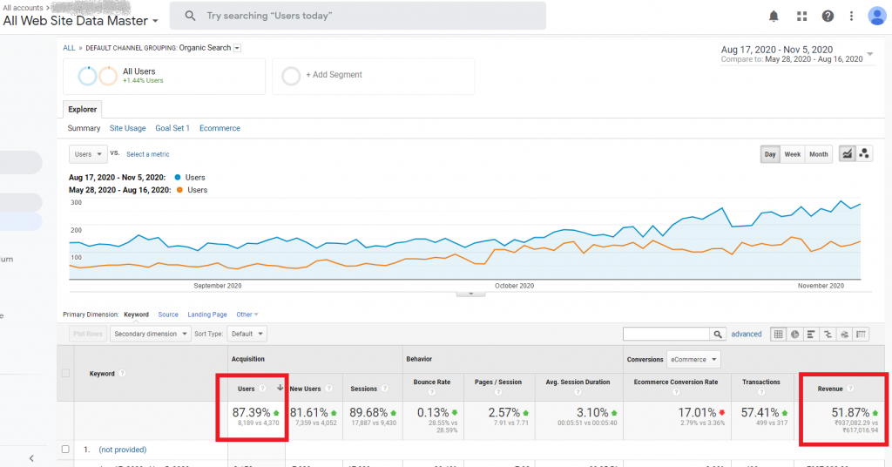
Task: Collapse the graph with the arrow handle
Action: (470, 294)
